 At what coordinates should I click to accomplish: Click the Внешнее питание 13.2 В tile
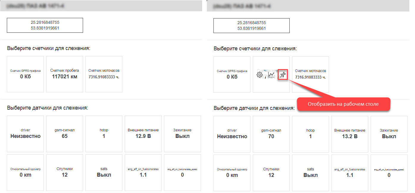(x=350, y=134)
